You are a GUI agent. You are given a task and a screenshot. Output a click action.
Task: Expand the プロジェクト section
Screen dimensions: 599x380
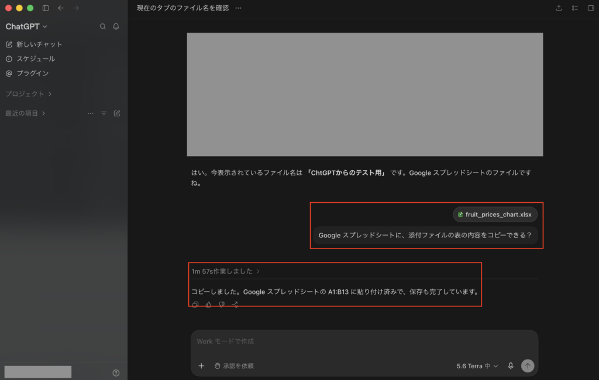[x=29, y=94]
